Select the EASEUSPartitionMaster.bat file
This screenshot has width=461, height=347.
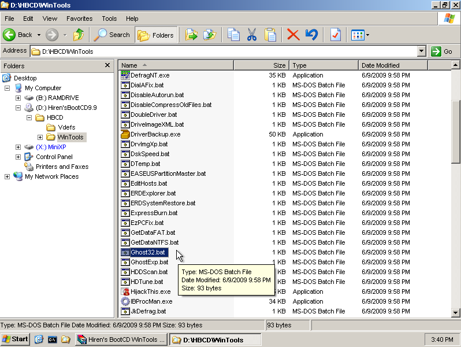point(168,173)
